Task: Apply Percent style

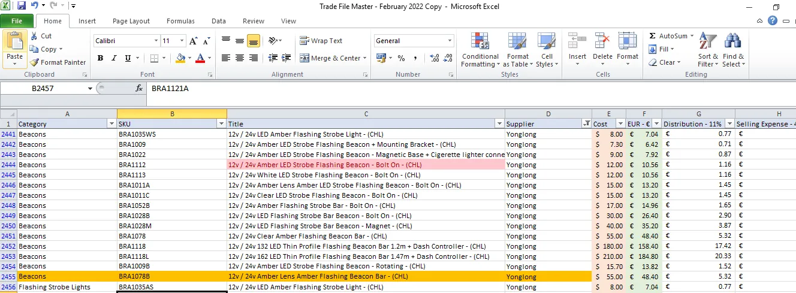Action: coord(401,58)
